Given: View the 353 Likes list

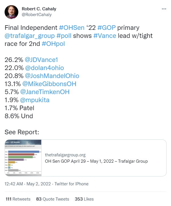Looking at the screenshot, I should point(84,199).
